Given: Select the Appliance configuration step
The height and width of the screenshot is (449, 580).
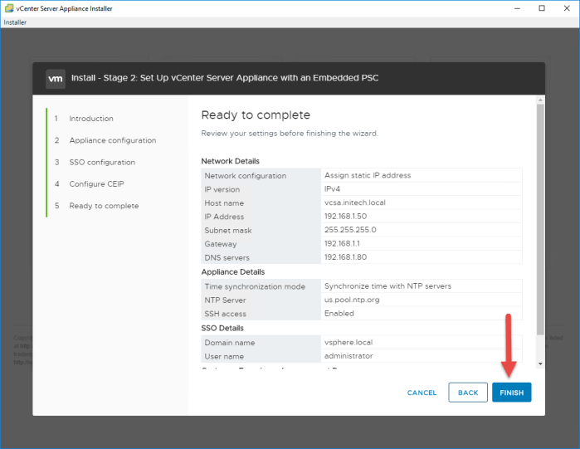Looking at the screenshot, I should (112, 140).
